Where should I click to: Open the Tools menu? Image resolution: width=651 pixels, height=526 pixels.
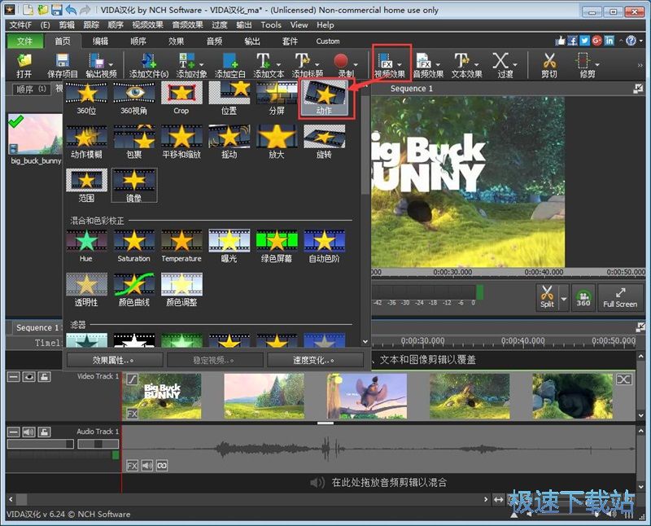pos(271,25)
